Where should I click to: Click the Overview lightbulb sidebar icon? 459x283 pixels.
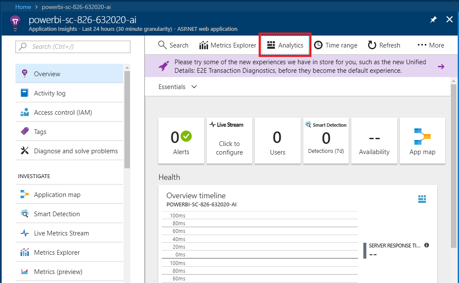click(x=24, y=73)
